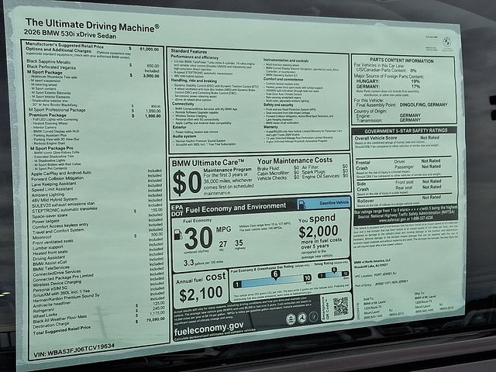Click 'M Sport Professional Package' line
Screen dimensions: 496x372
pyautogui.click(x=57, y=110)
